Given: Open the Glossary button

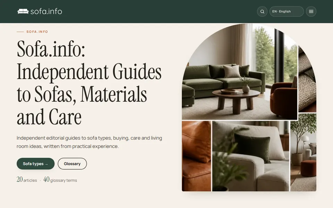Looking at the screenshot, I should [x=72, y=164].
